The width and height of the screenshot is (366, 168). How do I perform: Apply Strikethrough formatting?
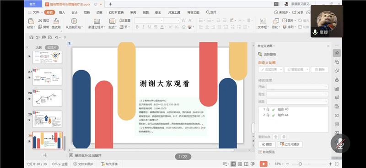[x=156, y=27]
